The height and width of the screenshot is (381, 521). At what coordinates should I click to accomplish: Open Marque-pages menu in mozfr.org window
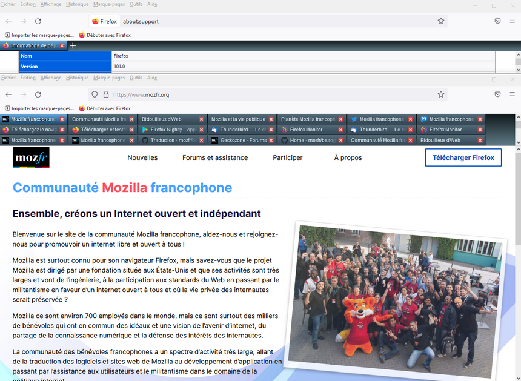click(x=109, y=78)
